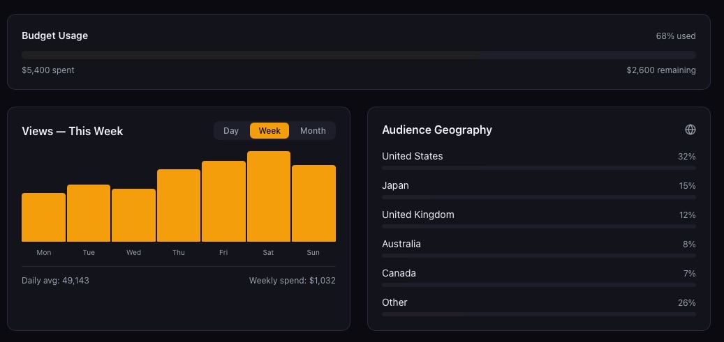Select the Sunday views bar
Image resolution: width=724 pixels, height=342 pixels.
[313, 203]
